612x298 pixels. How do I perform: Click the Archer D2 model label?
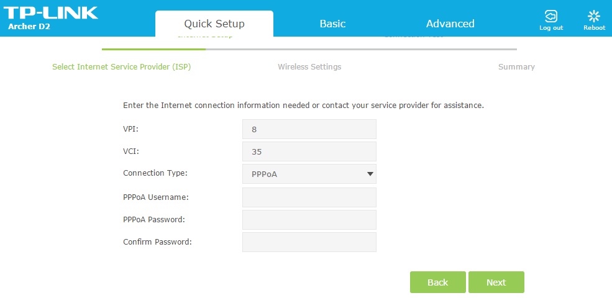[29, 27]
